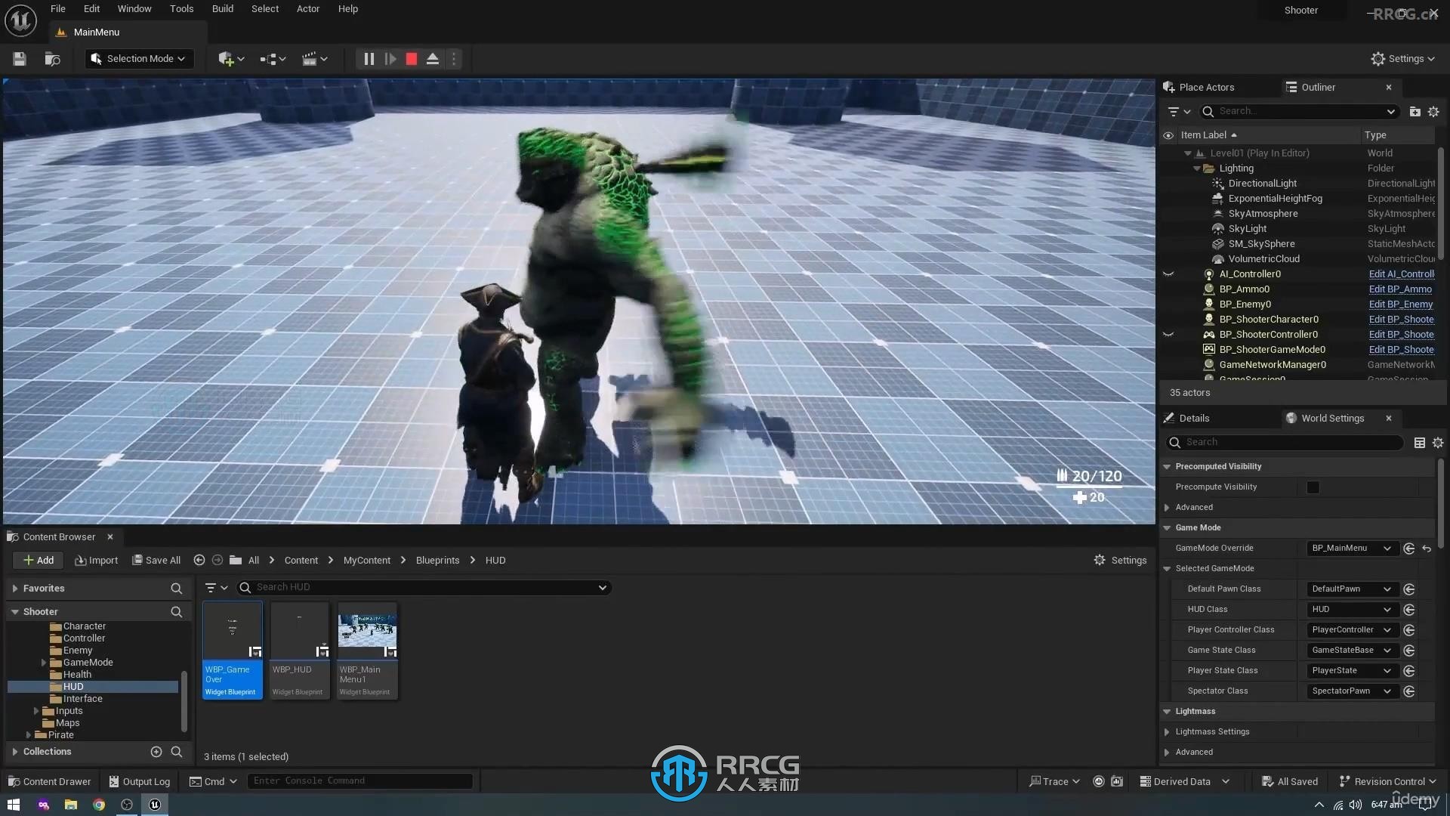Click the Selection Mode tool icon
Image resolution: width=1450 pixels, height=816 pixels.
point(97,59)
